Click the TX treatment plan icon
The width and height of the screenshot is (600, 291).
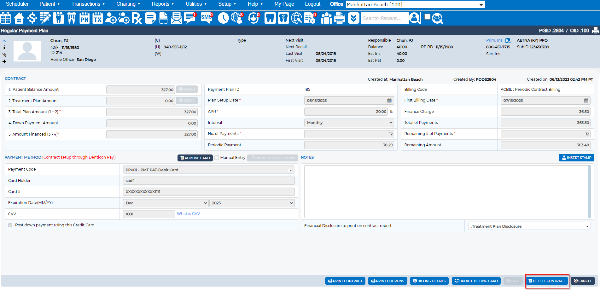click(x=98, y=18)
